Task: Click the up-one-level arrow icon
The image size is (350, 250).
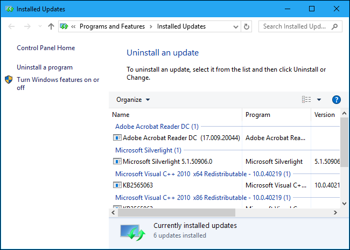Action: pyautogui.click(x=51, y=26)
